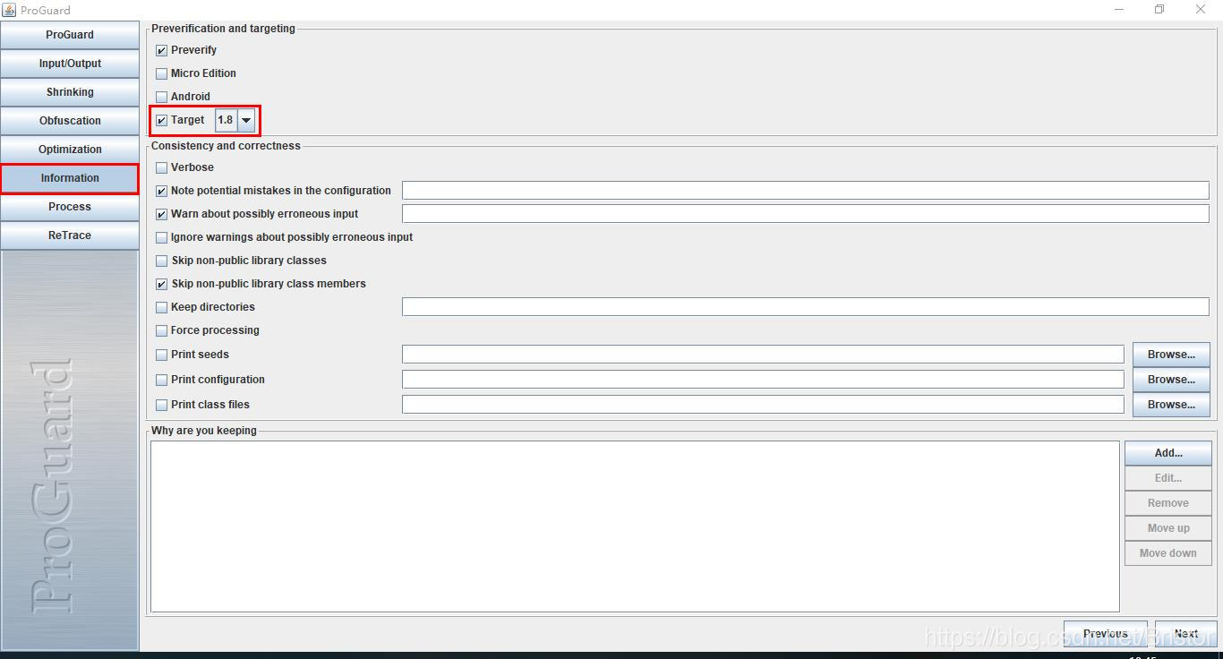This screenshot has width=1223, height=659.
Task: Check the Print configuration option
Action: [x=161, y=381]
